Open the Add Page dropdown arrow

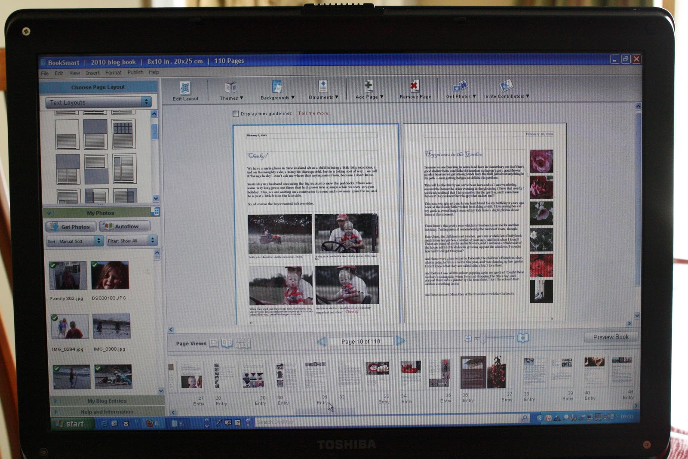(x=382, y=97)
